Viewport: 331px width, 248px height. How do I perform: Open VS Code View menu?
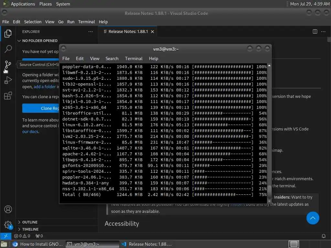pyautogui.click(x=49, y=22)
